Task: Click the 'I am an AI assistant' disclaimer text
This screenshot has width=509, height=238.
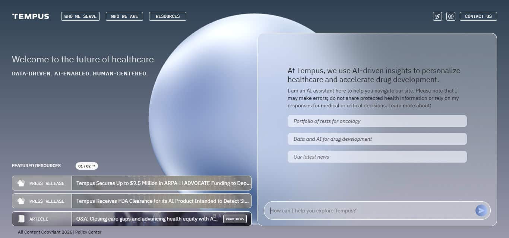Action: coord(373,98)
